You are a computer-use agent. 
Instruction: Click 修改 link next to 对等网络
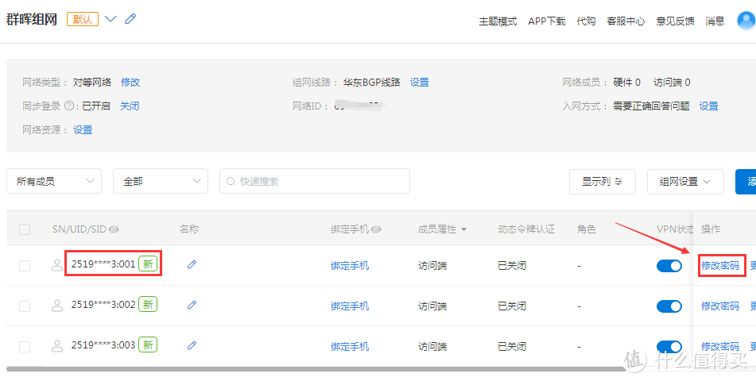pos(130,83)
